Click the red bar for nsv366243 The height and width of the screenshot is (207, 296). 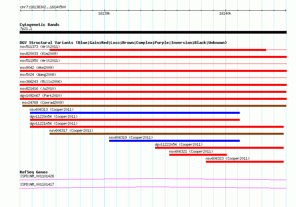(x=153, y=85)
